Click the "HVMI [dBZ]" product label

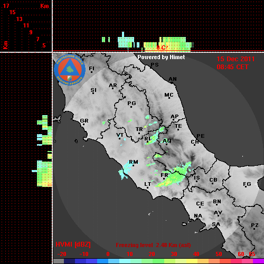coord(73,244)
